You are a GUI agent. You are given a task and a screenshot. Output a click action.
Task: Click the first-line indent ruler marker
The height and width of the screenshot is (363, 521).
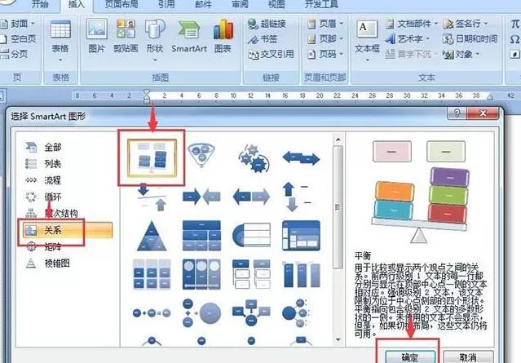coord(147,91)
